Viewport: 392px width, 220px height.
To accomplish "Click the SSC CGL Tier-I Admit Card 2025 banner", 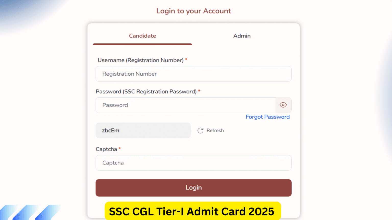I will pyautogui.click(x=192, y=211).
